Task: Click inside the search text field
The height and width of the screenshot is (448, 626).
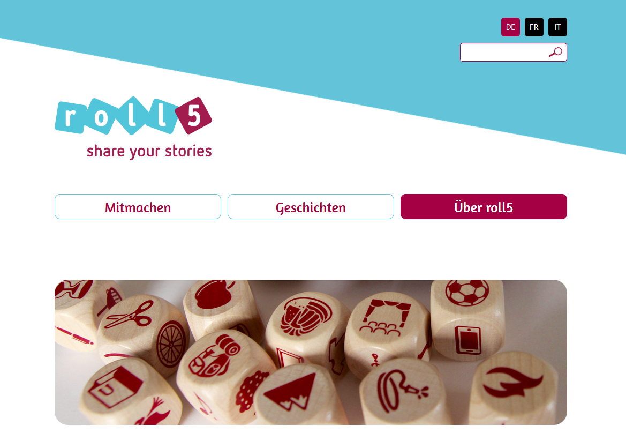Action: pos(504,53)
